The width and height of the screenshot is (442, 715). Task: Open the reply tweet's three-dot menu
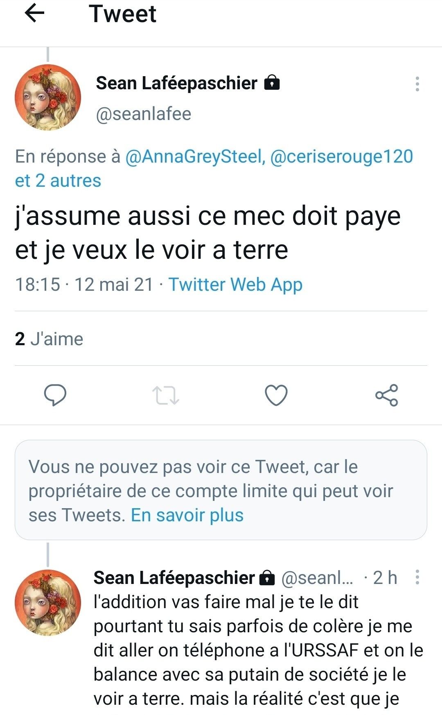point(417,577)
